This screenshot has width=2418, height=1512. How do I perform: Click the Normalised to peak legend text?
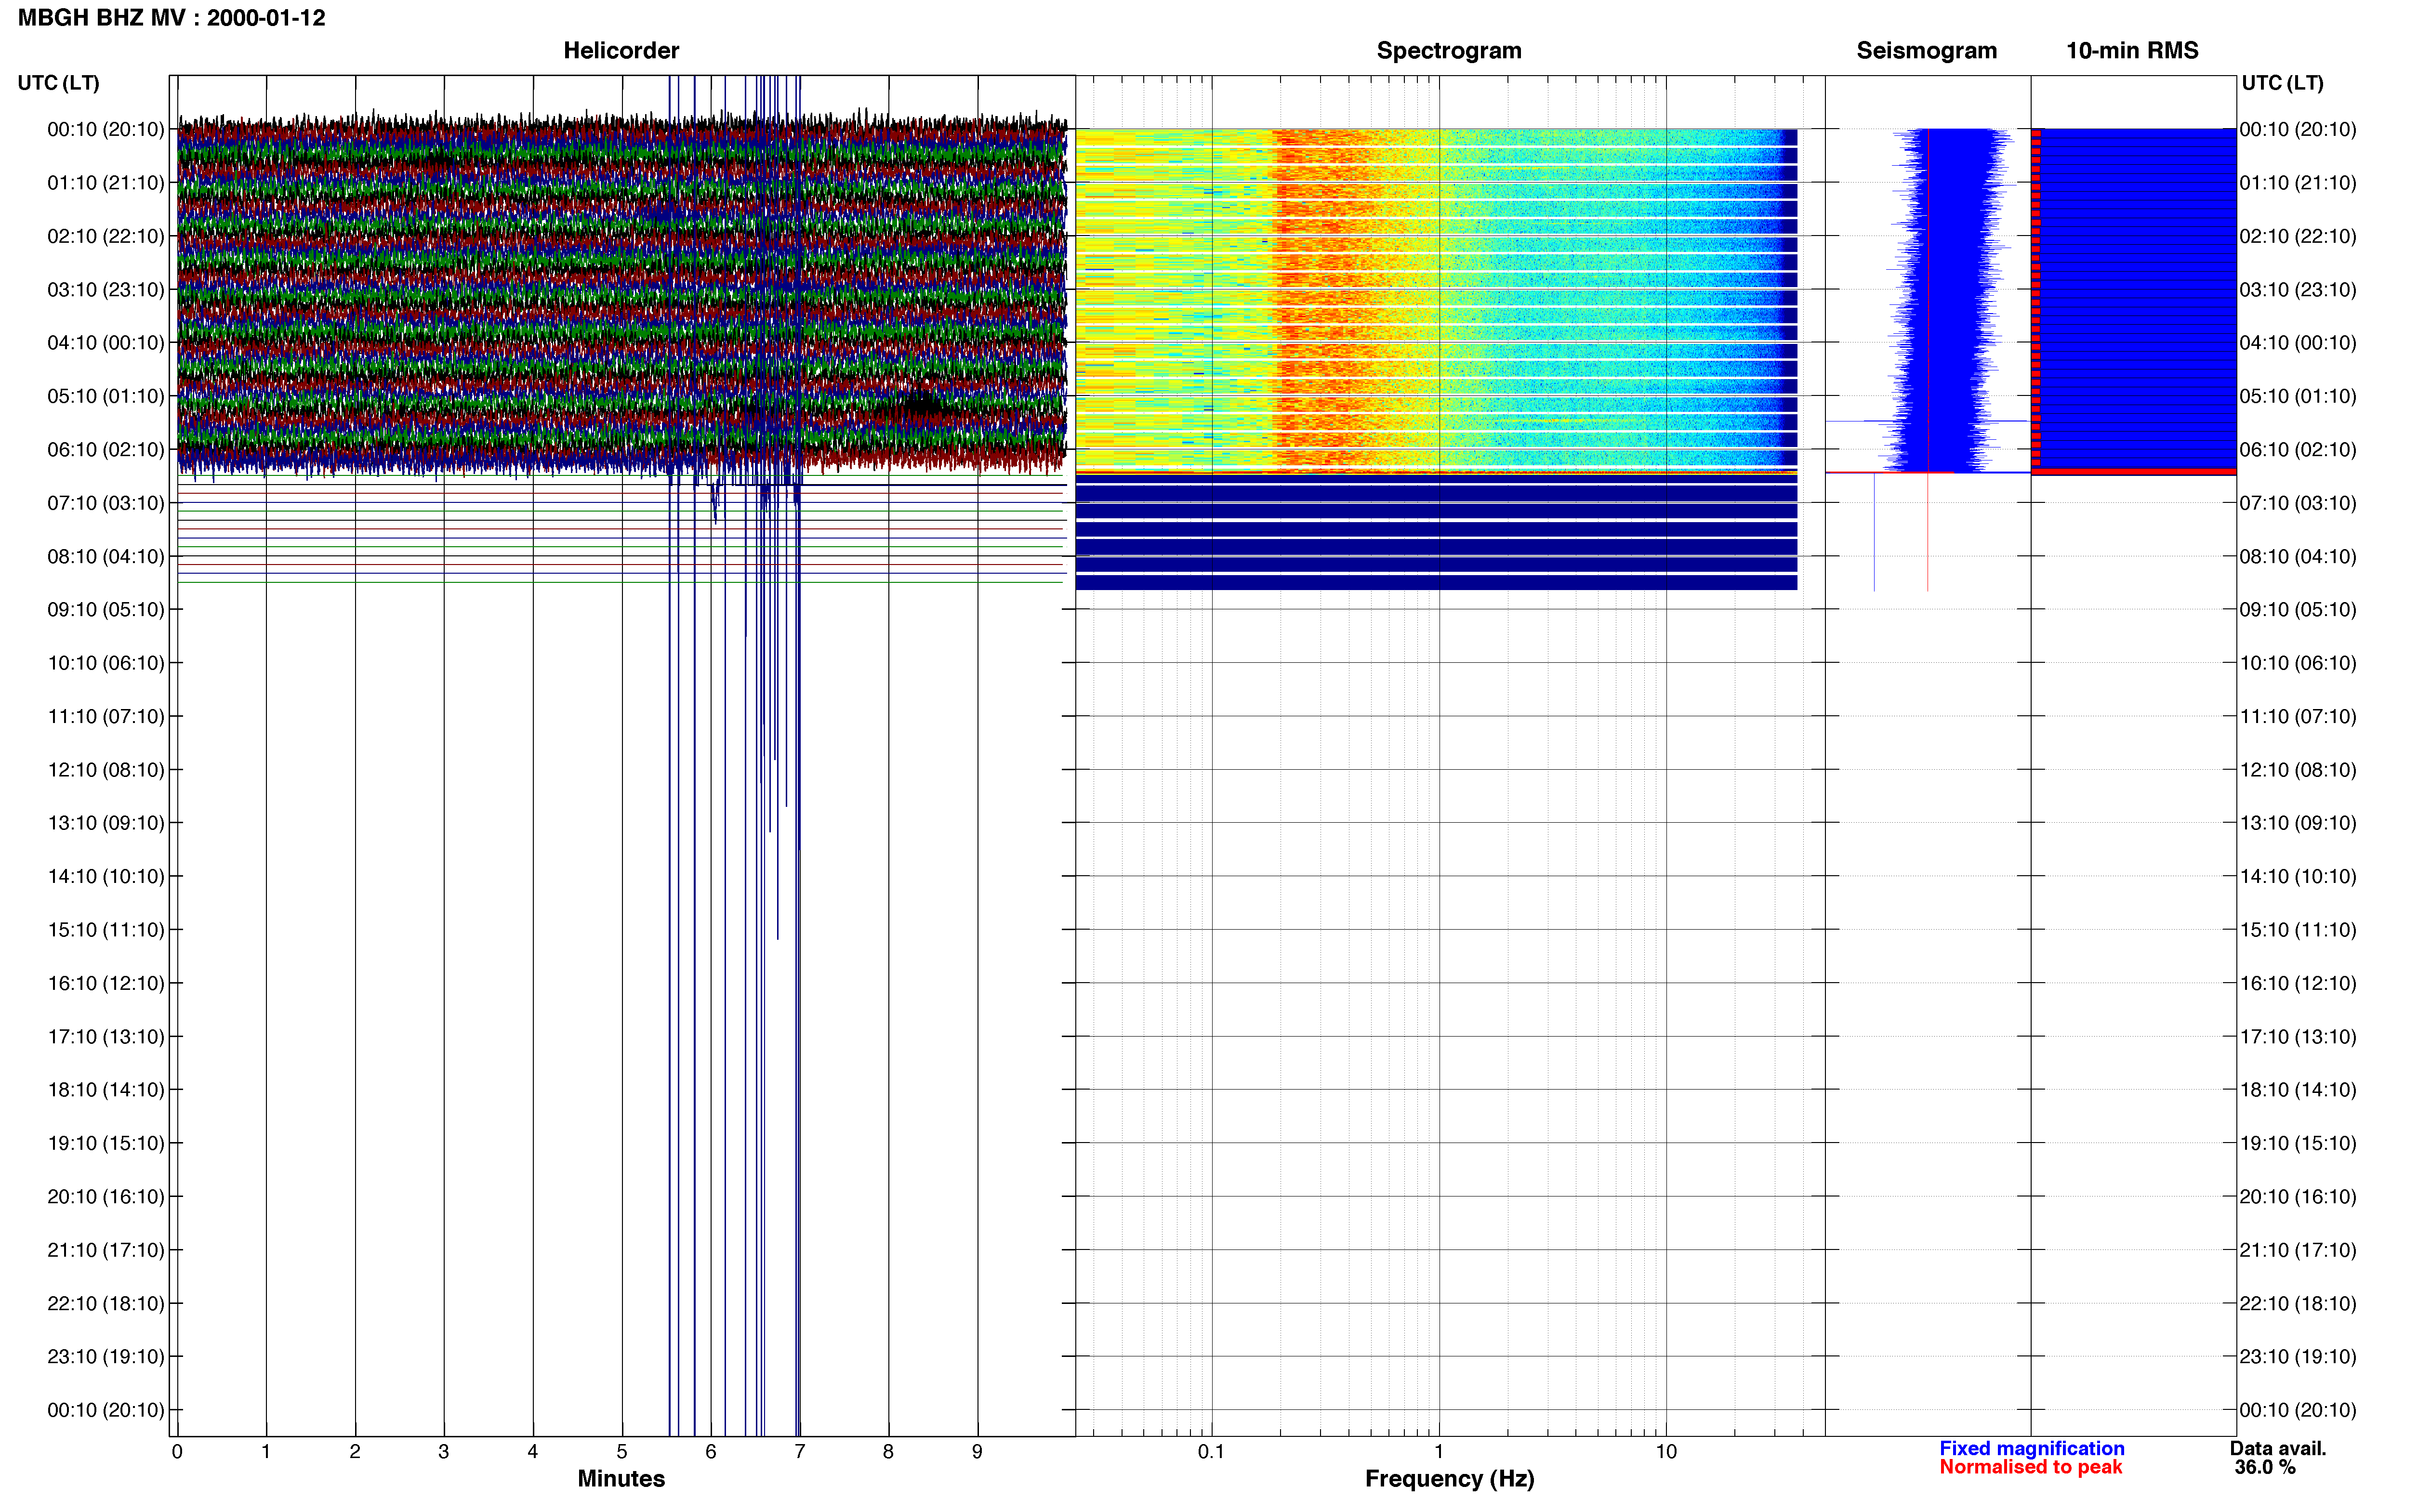[x=2030, y=1467]
